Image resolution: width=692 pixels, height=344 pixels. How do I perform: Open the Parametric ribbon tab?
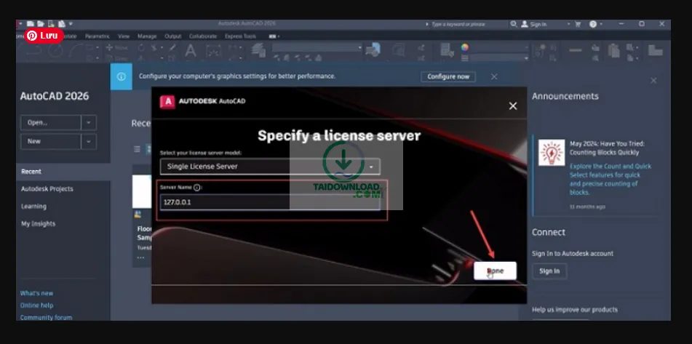(97, 36)
